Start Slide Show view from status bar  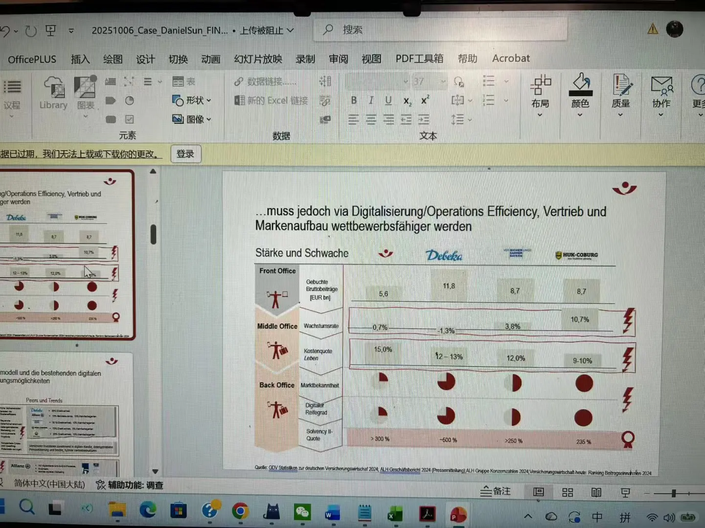[625, 492]
